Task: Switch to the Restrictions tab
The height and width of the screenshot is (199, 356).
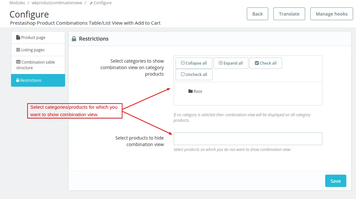Action: tap(38, 80)
